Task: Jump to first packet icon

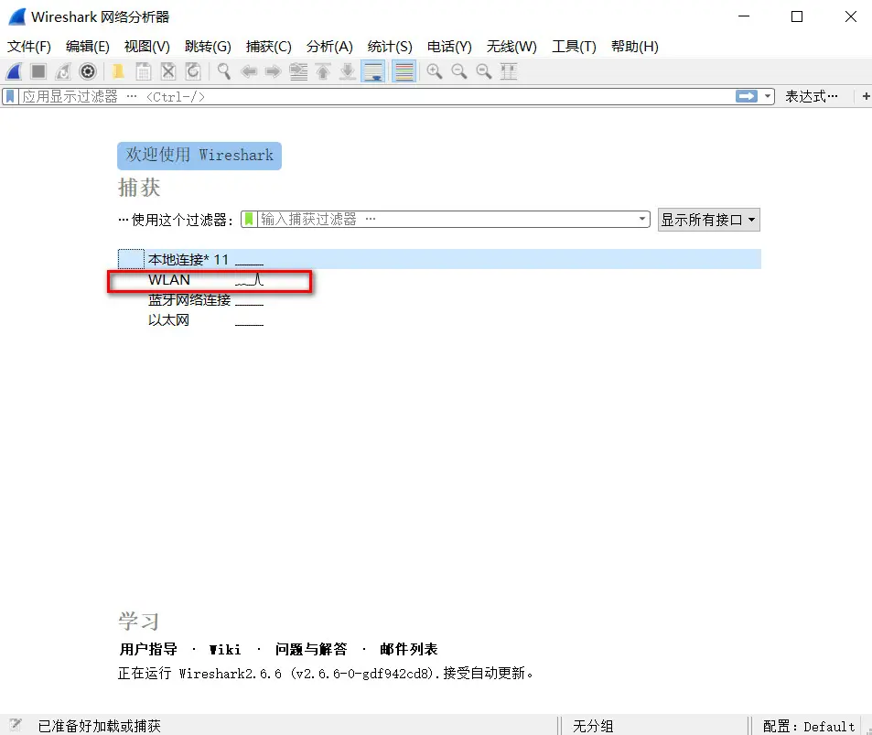Action: [x=323, y=71]
